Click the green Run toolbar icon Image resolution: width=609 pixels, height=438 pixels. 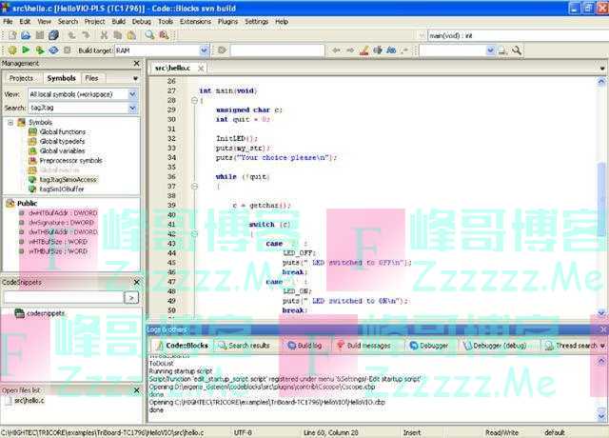(x=26, y=50)
